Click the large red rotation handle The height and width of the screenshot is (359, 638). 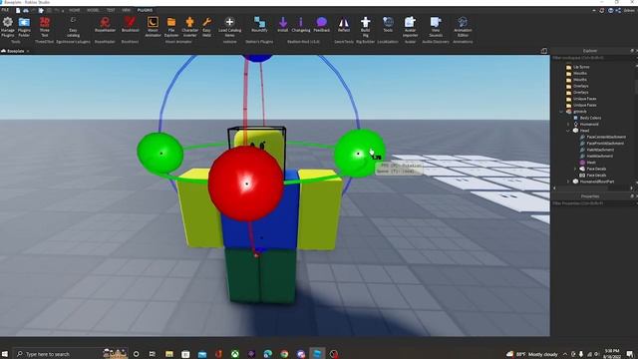246,183
